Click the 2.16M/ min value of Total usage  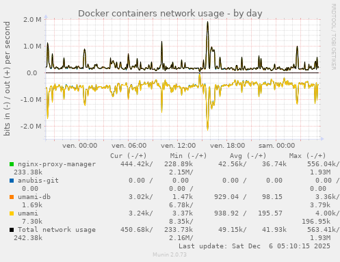tap(181, 238)
